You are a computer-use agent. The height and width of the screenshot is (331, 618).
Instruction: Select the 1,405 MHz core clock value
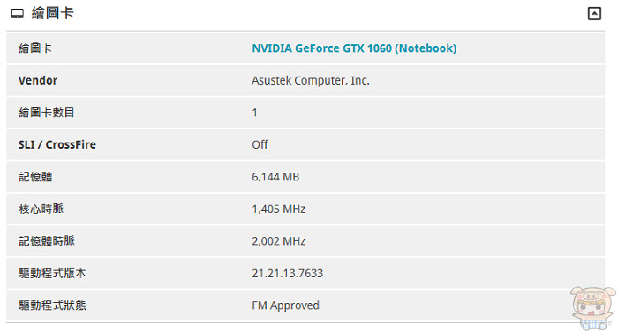coord(279,210)
